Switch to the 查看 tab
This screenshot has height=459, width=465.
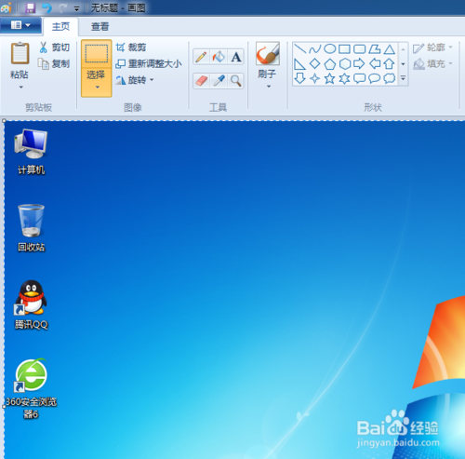coord(100,27)
